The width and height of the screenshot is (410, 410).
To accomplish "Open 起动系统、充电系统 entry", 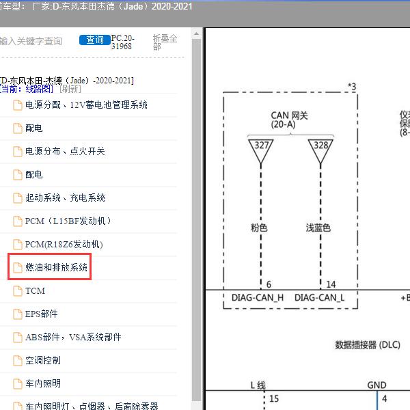I will click(65, 198).
